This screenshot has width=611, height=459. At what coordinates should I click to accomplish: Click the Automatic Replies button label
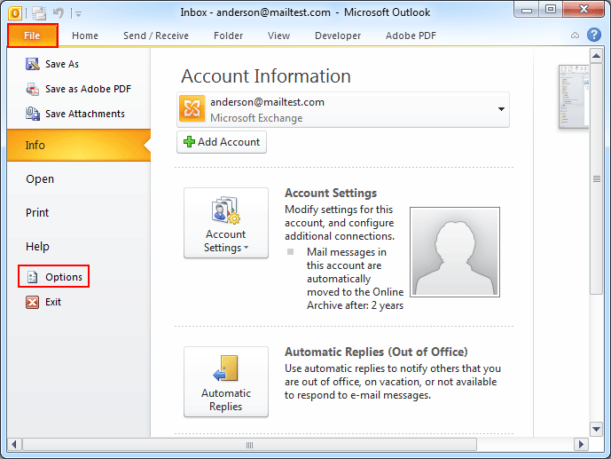(226, 400)
